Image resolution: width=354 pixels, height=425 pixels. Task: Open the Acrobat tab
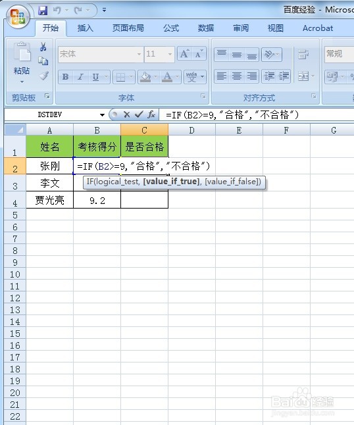click(x=318, y=28)
